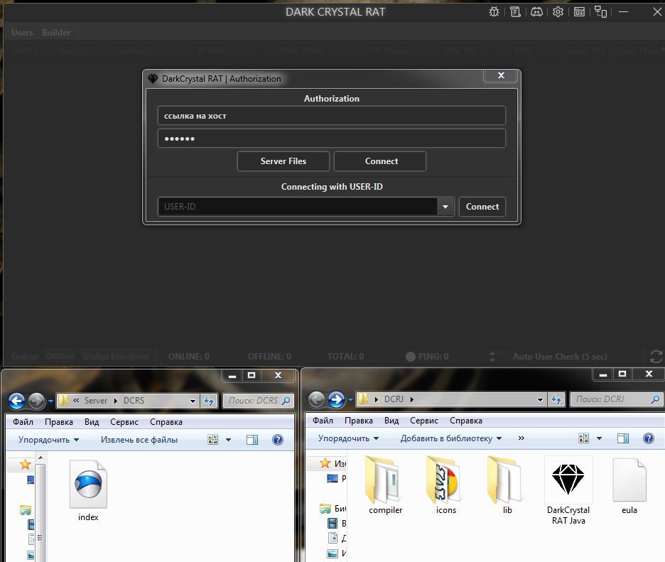
Task: Click the window-layout icon next to the gear
Action: (x=579, y=12)
